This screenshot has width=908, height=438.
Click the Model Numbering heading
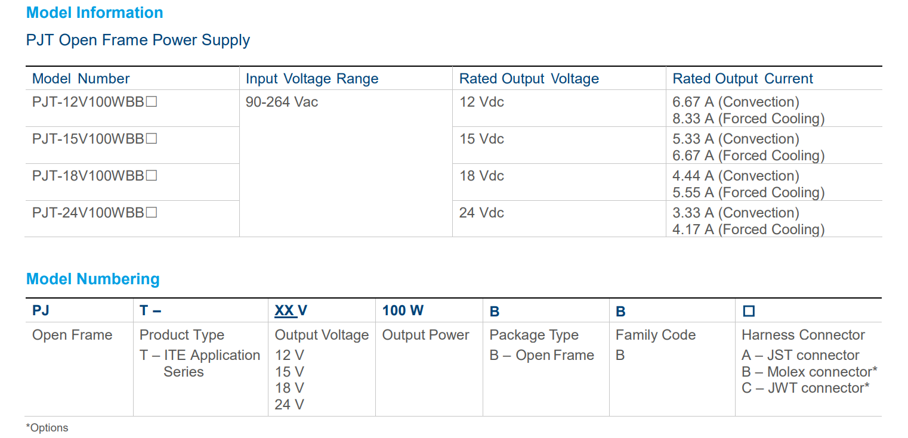(93, 279)
